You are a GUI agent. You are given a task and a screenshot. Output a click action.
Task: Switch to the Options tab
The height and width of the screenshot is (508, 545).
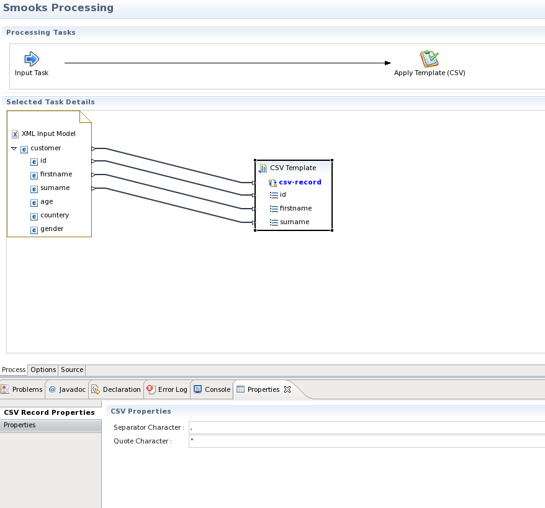[43, 370]
